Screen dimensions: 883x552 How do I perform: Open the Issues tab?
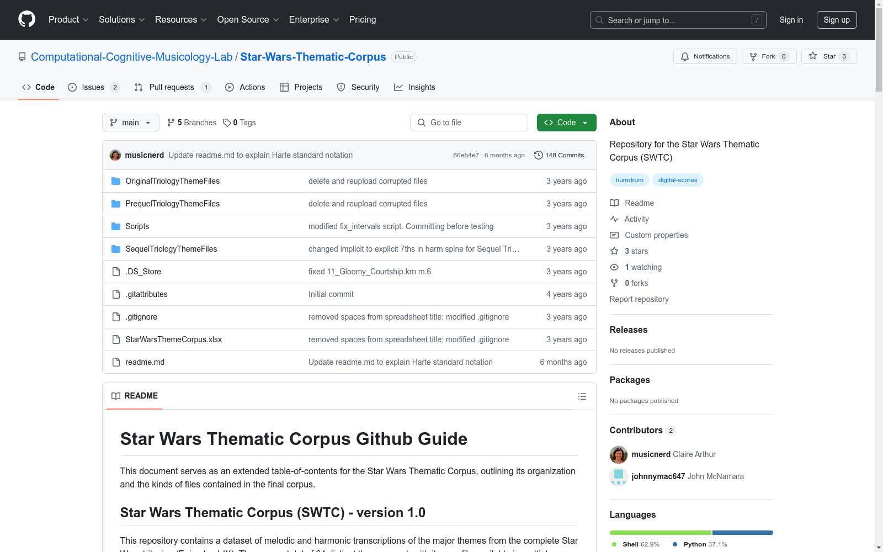[94, 87]
